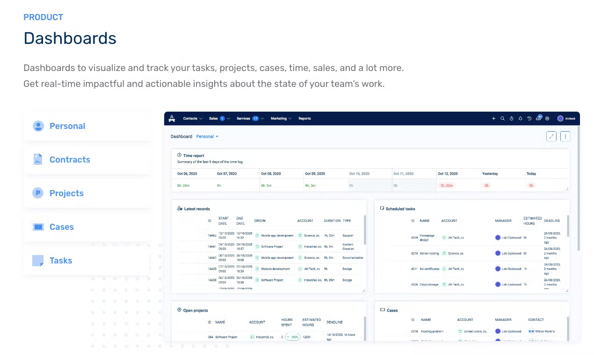This screenshot has width=594, height=355.
Task: Click the Airdesk user avatar
Action: click(560, 118)
